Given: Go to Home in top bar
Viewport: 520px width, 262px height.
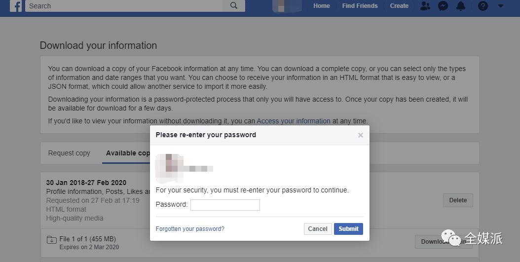Looking at the screenshot, I should 322,6.
